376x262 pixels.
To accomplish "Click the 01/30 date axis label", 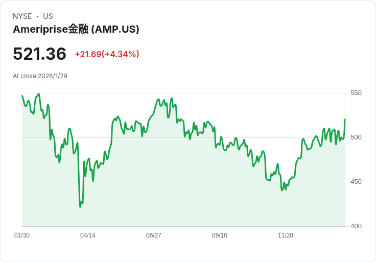I will click(x=22, y=235).
